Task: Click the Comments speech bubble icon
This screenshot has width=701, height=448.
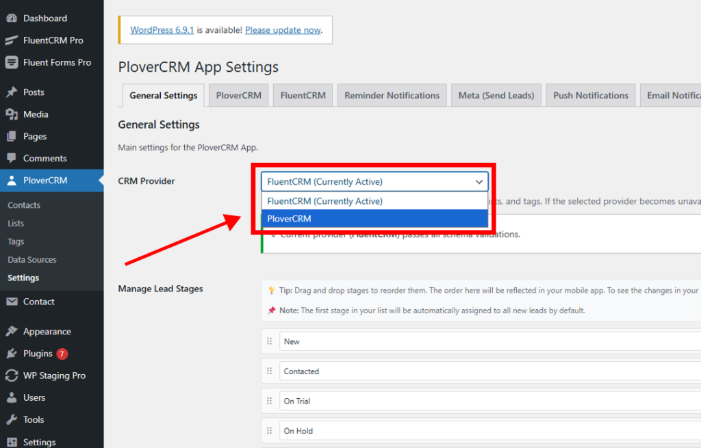Action: pos(12,158)
